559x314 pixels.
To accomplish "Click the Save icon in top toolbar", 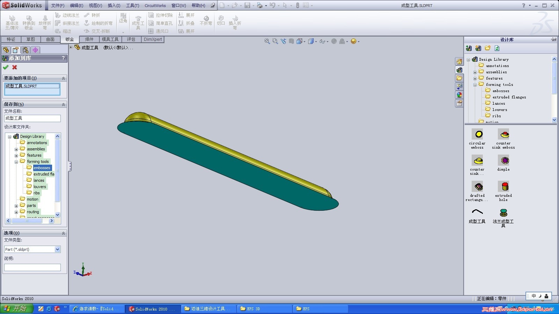I will [247, 5].
